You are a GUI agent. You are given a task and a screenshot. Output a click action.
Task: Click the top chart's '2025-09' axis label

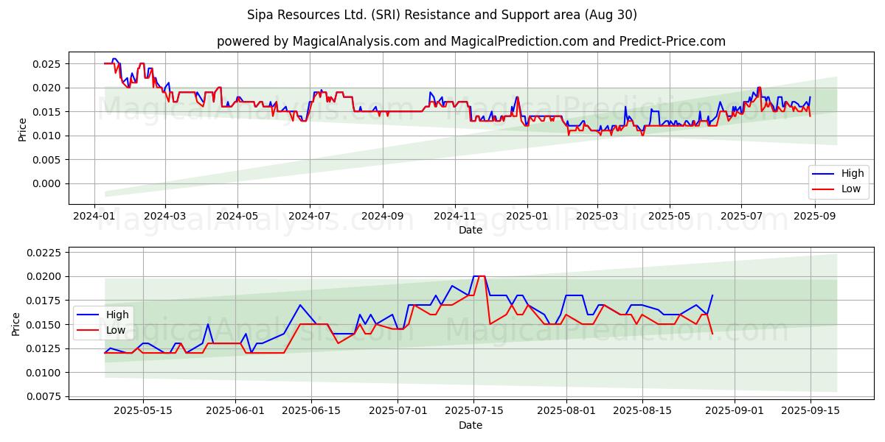coord(814,216)
